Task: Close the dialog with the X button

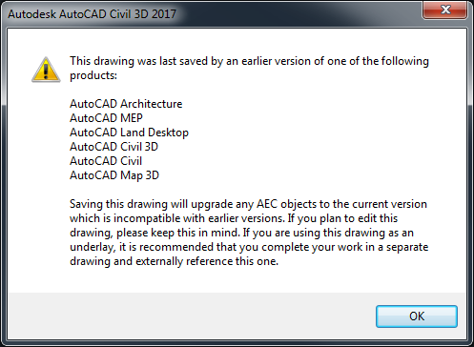Action: tap(445, 10)
